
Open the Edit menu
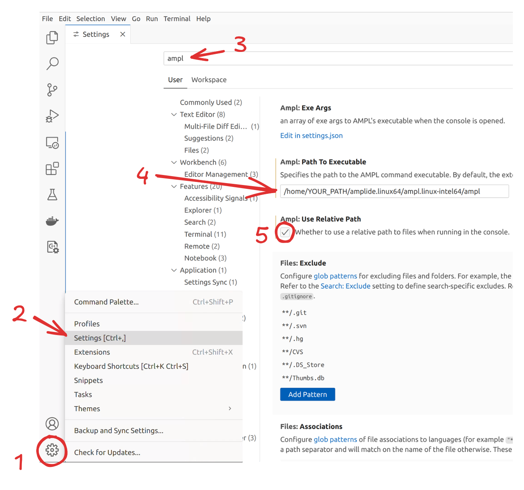point(65,19)
